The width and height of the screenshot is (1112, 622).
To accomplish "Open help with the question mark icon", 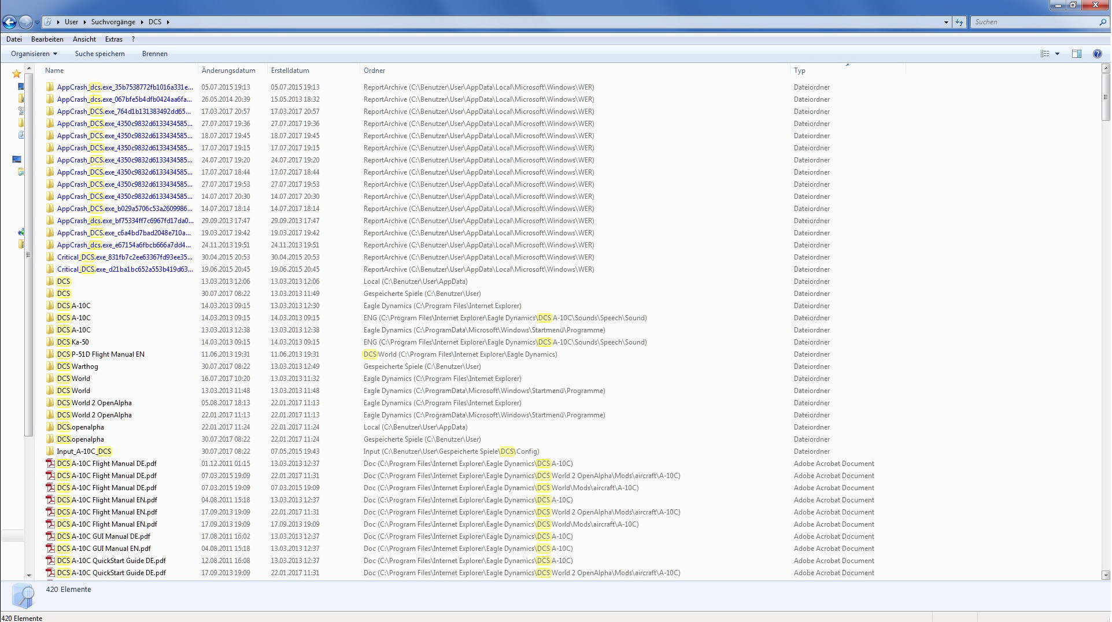I will coord(1097,54).
